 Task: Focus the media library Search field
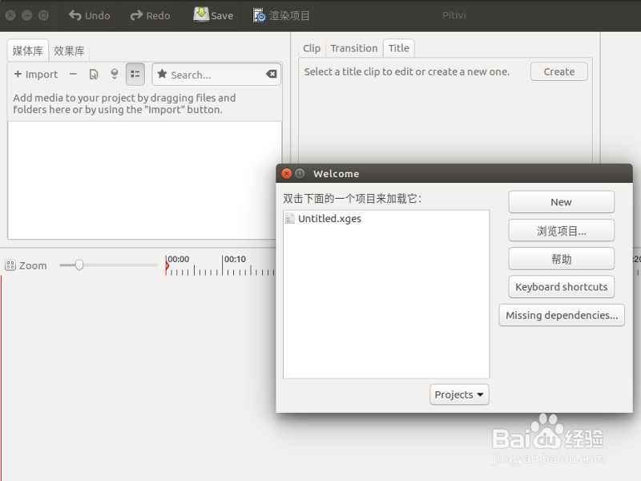(x=216, y=75)
